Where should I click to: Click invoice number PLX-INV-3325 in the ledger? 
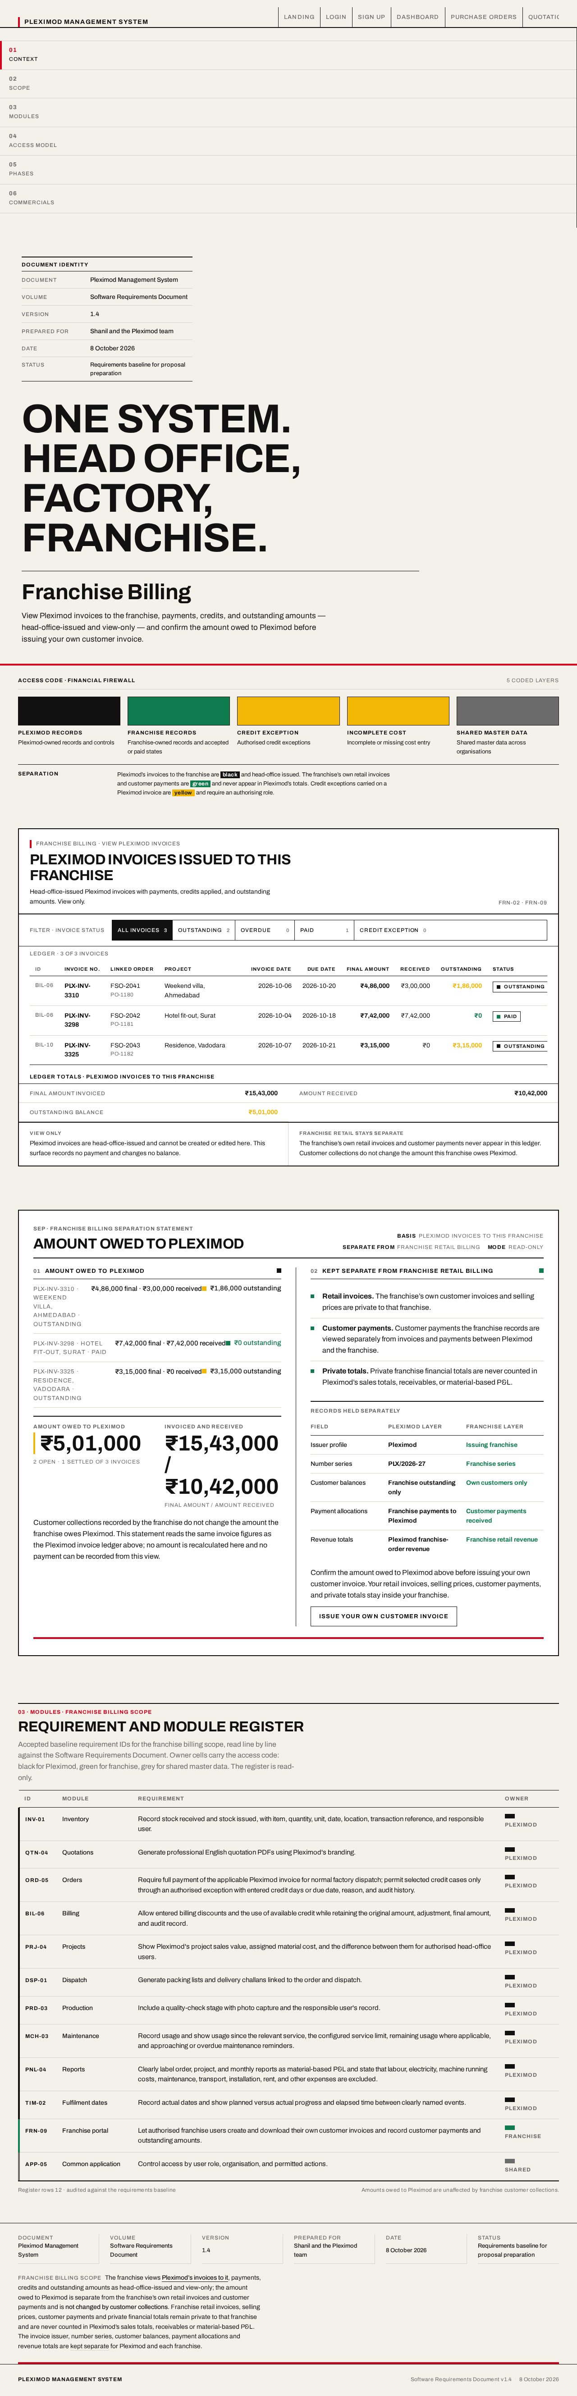pos(77,1050)
